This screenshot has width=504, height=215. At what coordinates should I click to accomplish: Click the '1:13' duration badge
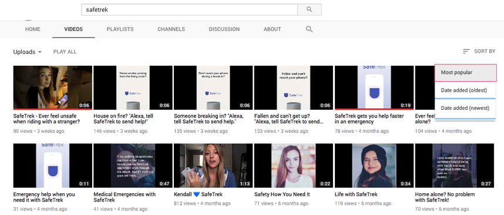click(x=246, y=184)
